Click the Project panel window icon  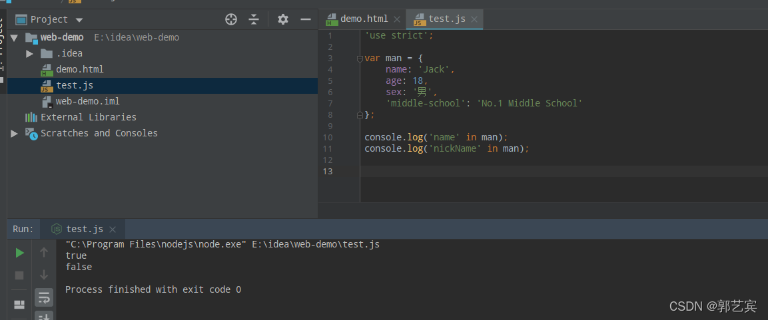tap(21, 19)
